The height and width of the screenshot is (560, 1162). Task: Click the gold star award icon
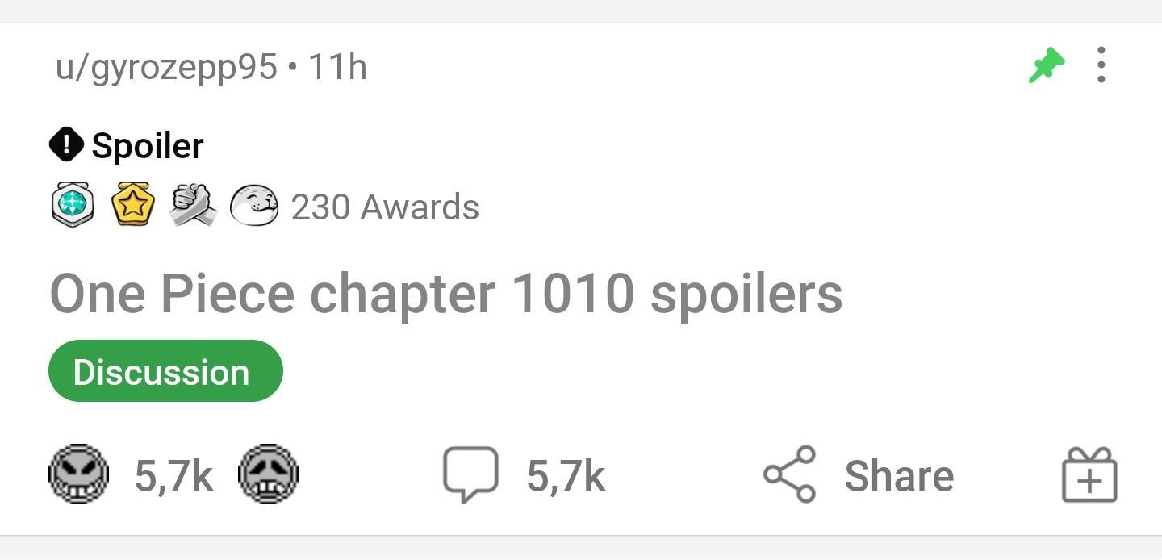click(133, 204)
